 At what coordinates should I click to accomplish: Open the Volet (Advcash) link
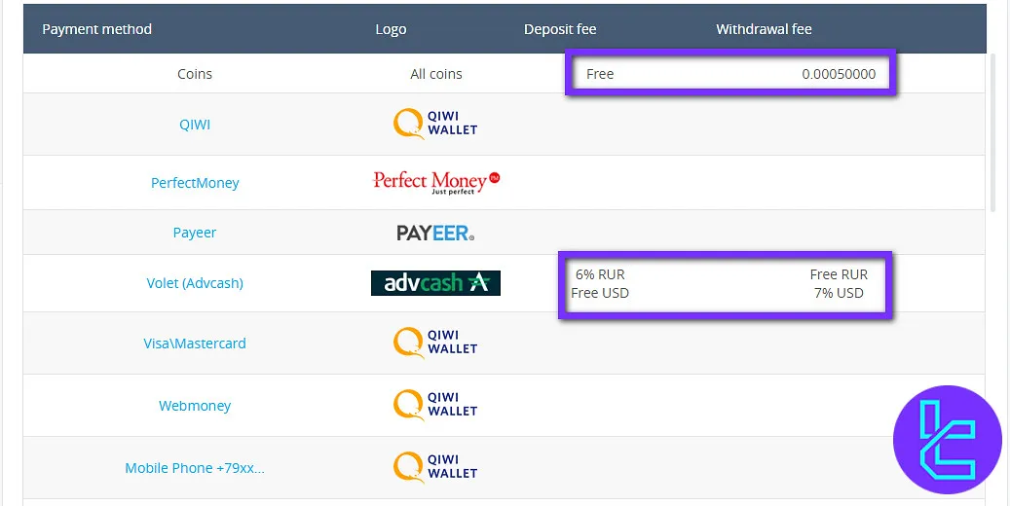[195, 282]
